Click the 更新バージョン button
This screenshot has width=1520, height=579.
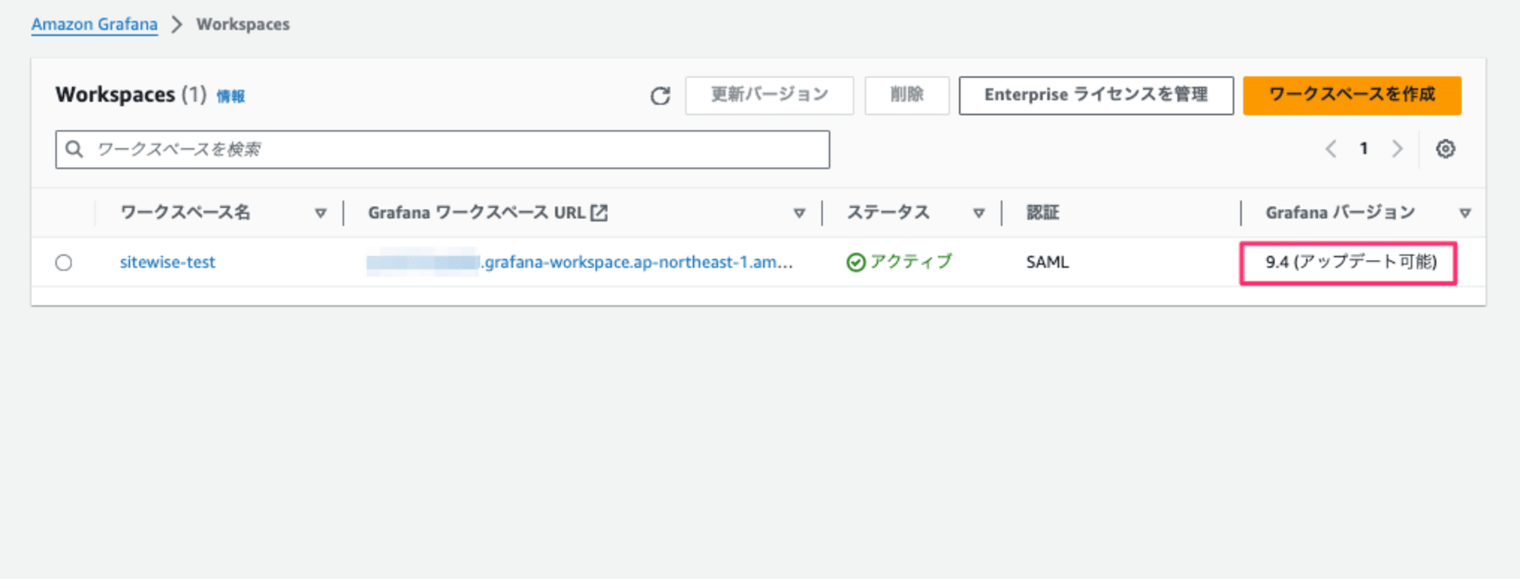(x=769, y=95)
